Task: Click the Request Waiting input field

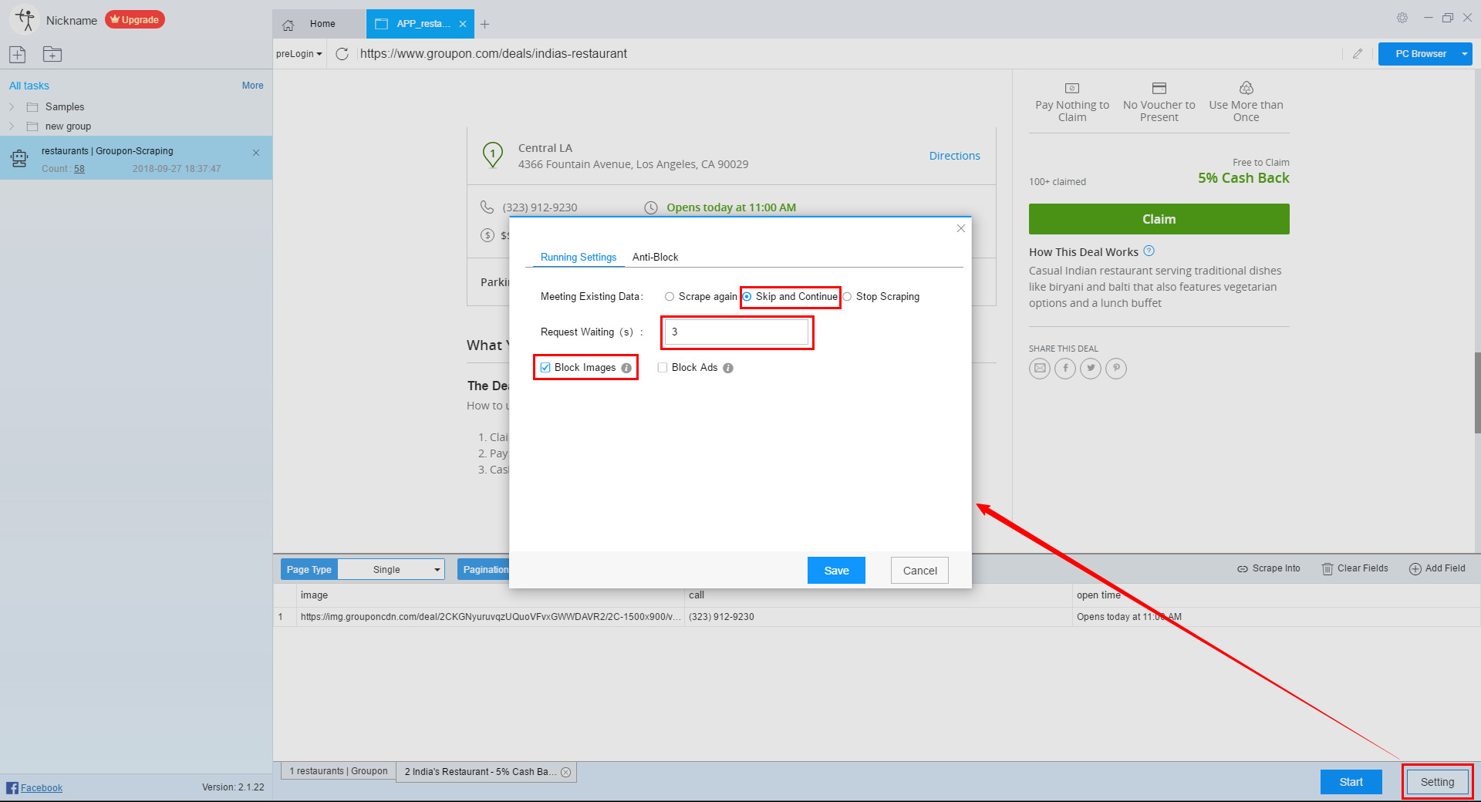Action: 737,332
